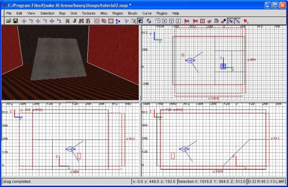Rotate selection around the Z axis

[x=59, y=21]
